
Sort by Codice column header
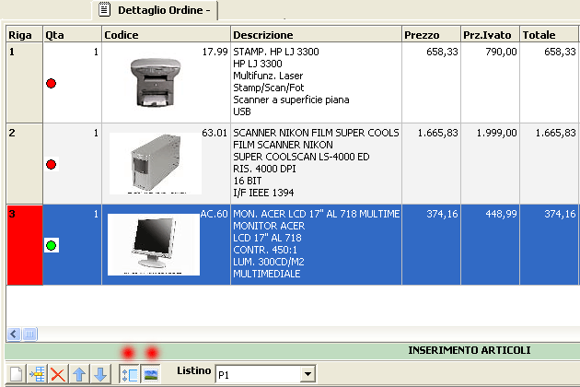[166, 35]
